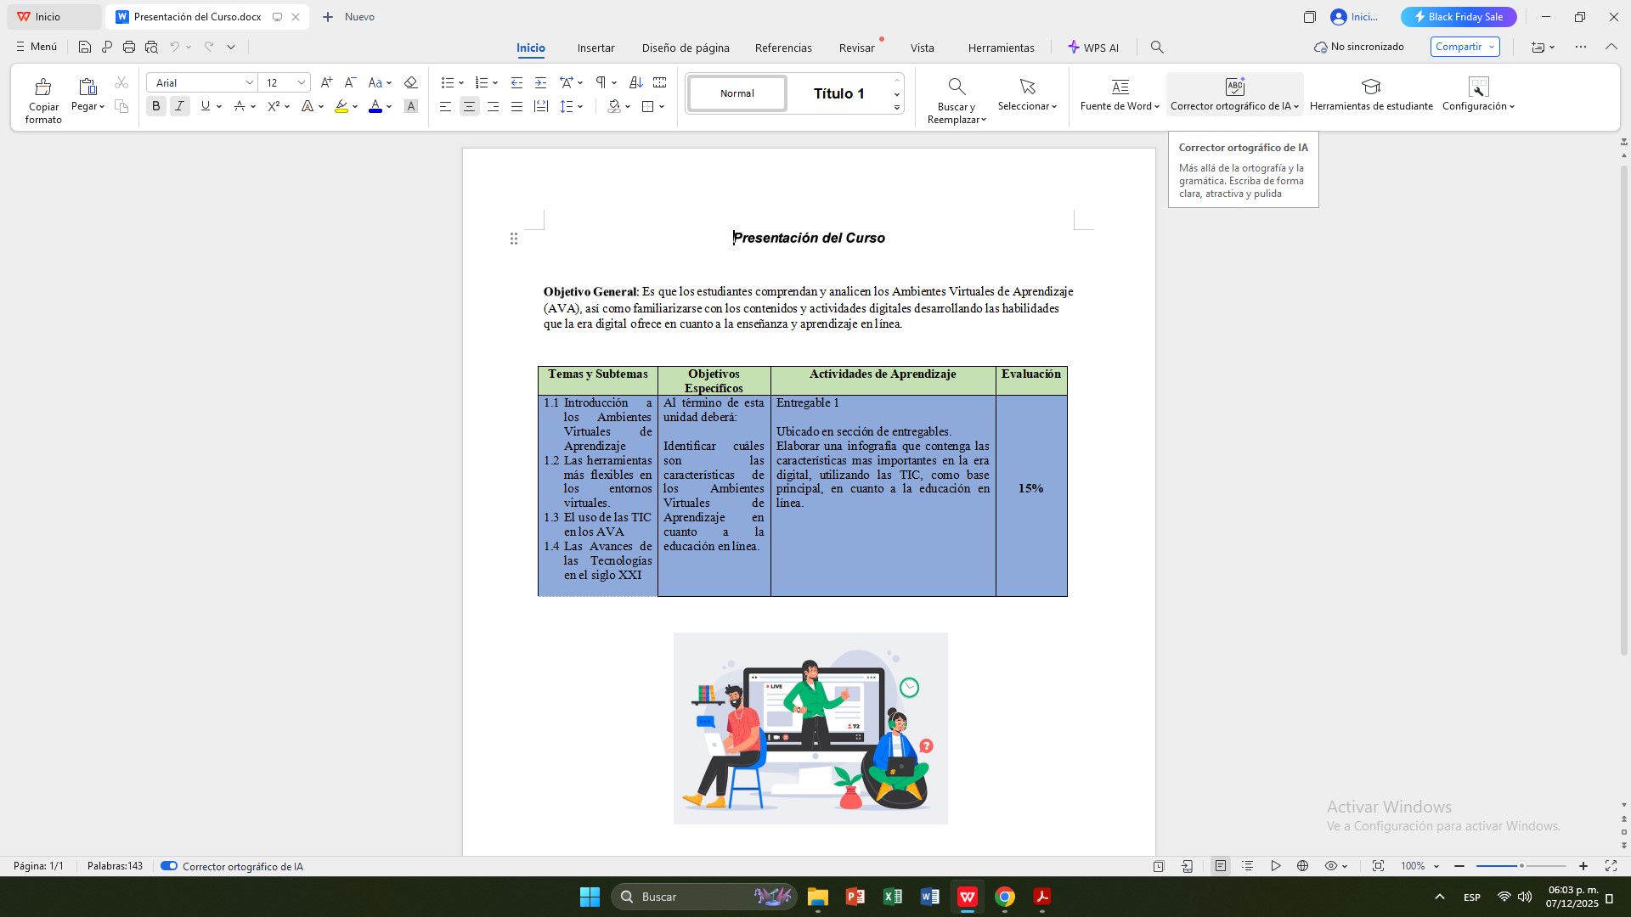Open Chrome from the Windows taskbar
Viewport: 1631px width, 917px height.
[x=1005, y=897]
